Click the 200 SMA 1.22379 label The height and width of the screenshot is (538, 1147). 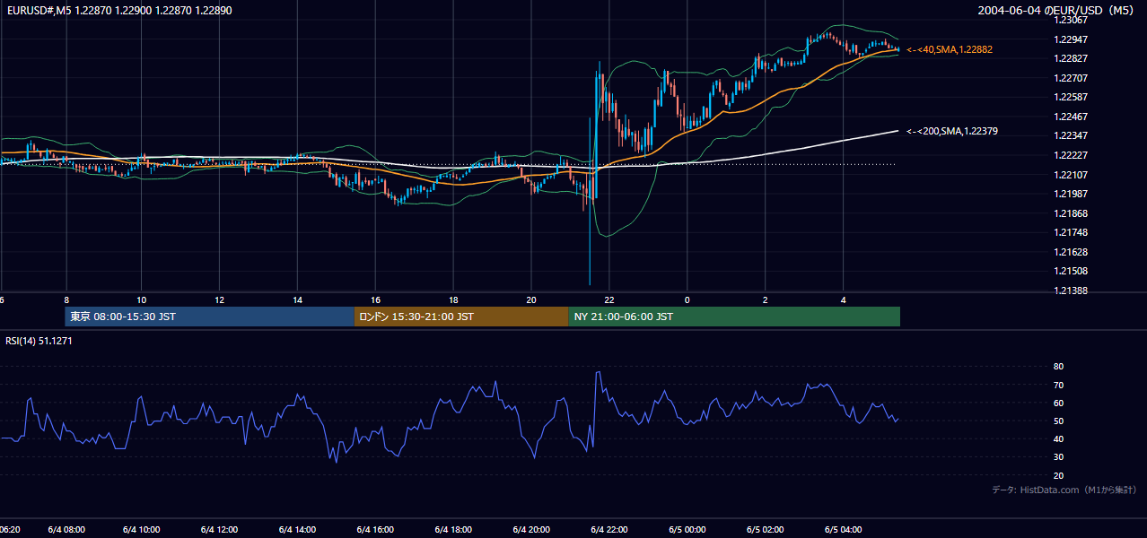952,131
